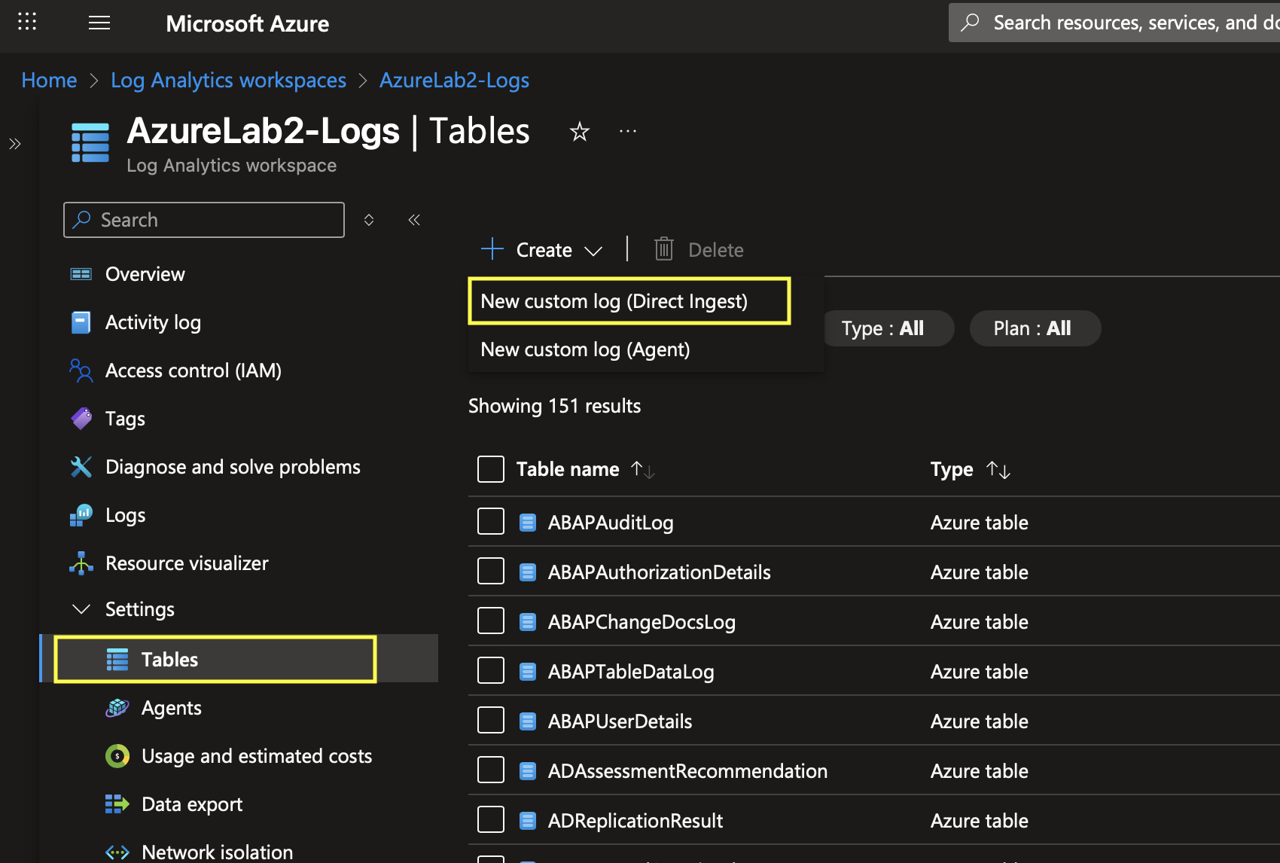
Task: Navigate to the Home breadcrumb link
Action: point(49,80)
